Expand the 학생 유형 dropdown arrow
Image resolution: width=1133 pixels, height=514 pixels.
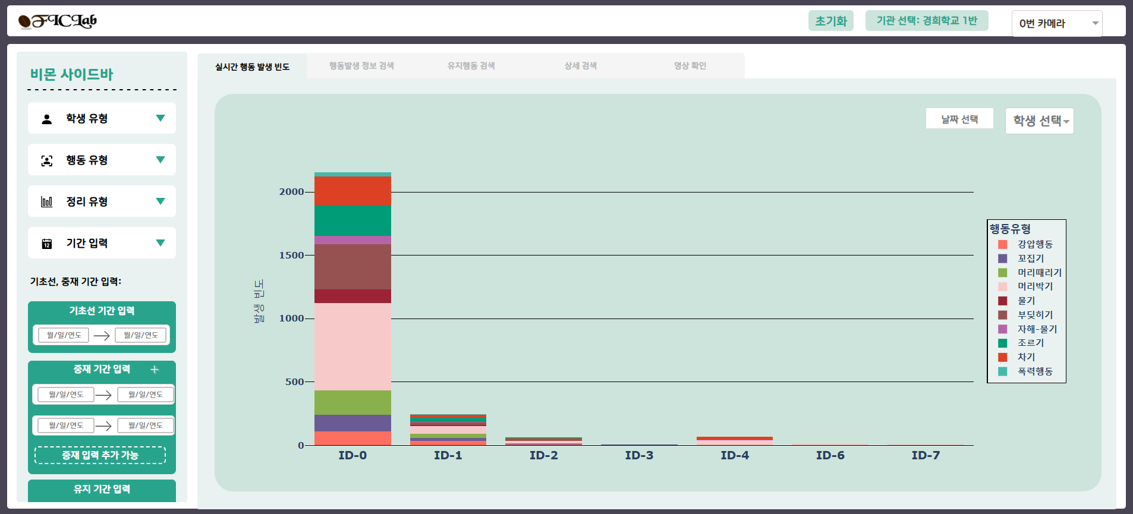160,118
